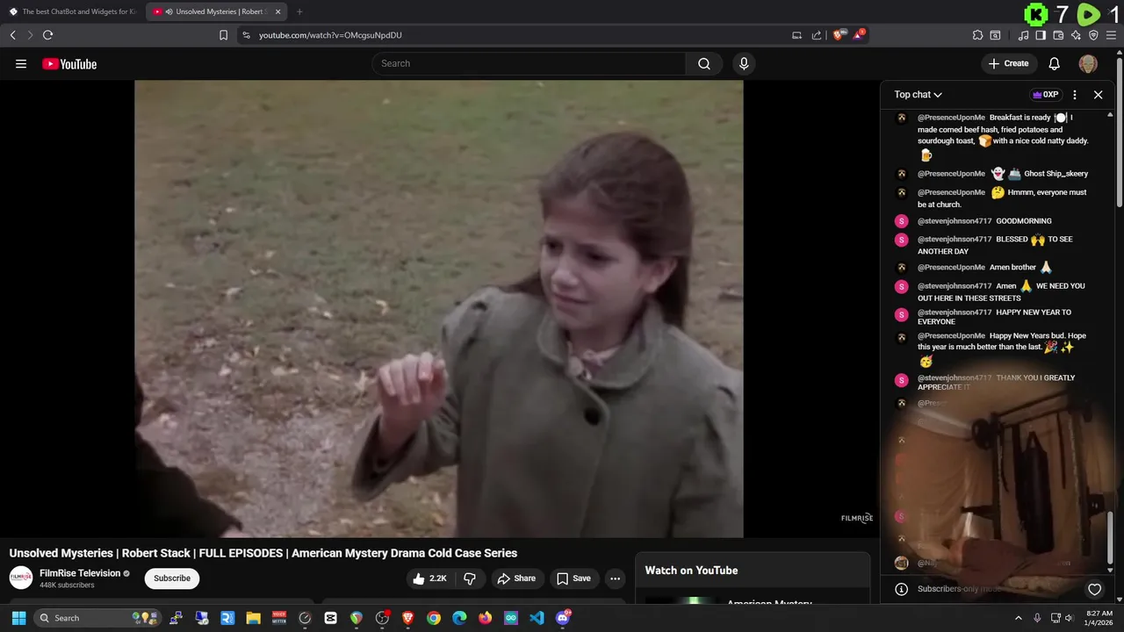Screen dimensions: 1124x632
Task: Toggle the browser sidebar panel
Action: click(1041, 35)
